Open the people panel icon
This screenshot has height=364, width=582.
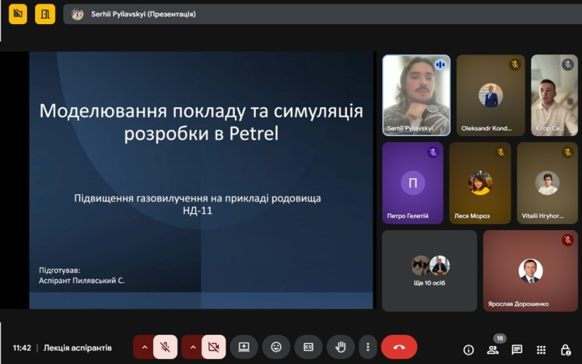tap(493, 349)
